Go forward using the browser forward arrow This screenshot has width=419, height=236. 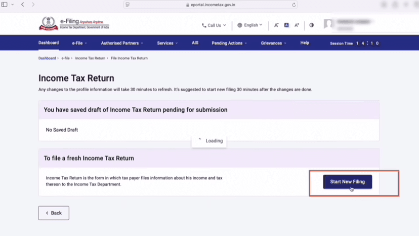(x=33, y=5)
